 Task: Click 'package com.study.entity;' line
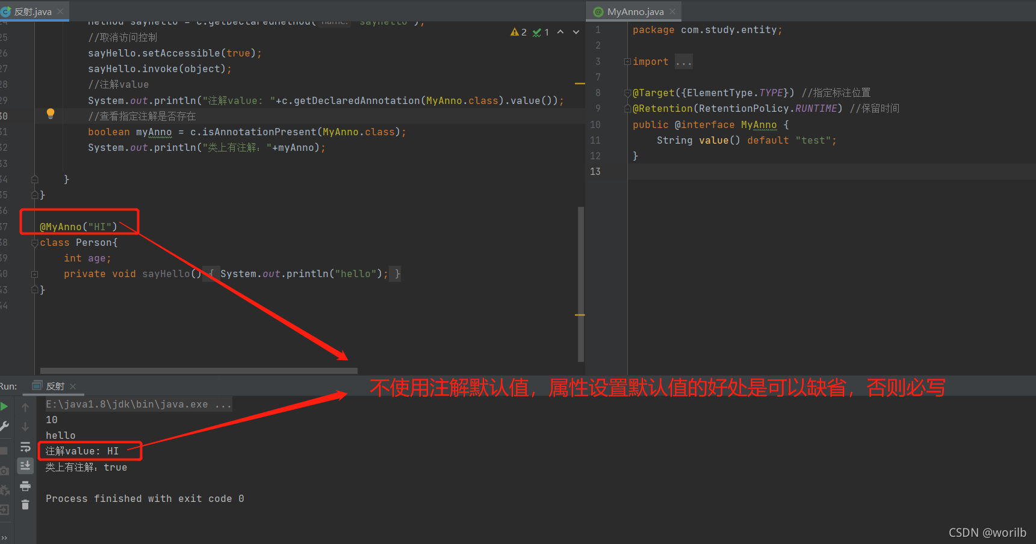click(707, 29)
